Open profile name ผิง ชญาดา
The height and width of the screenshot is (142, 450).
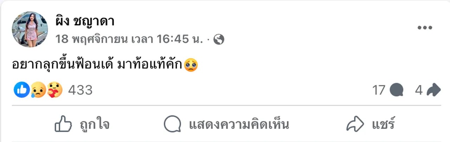tap(85, 21)
